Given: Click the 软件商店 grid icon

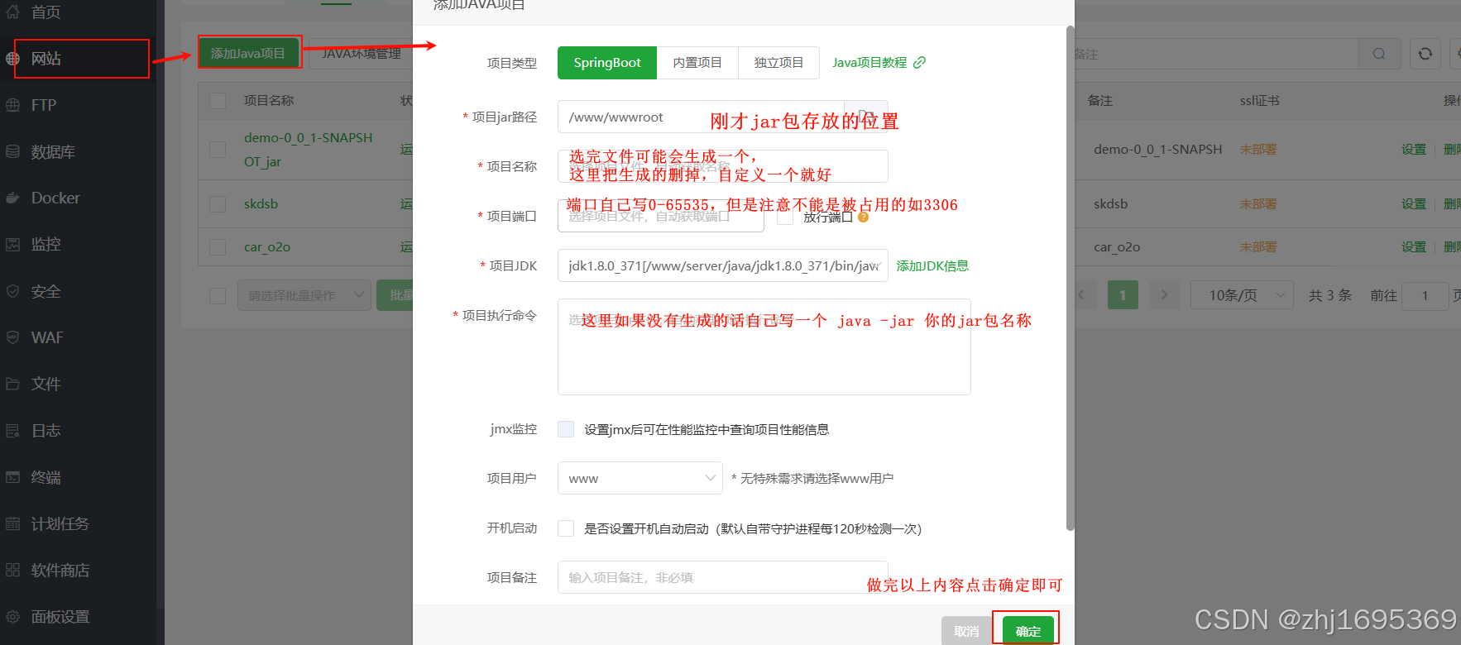Looking at the screenshot, I should pos(12,570).
